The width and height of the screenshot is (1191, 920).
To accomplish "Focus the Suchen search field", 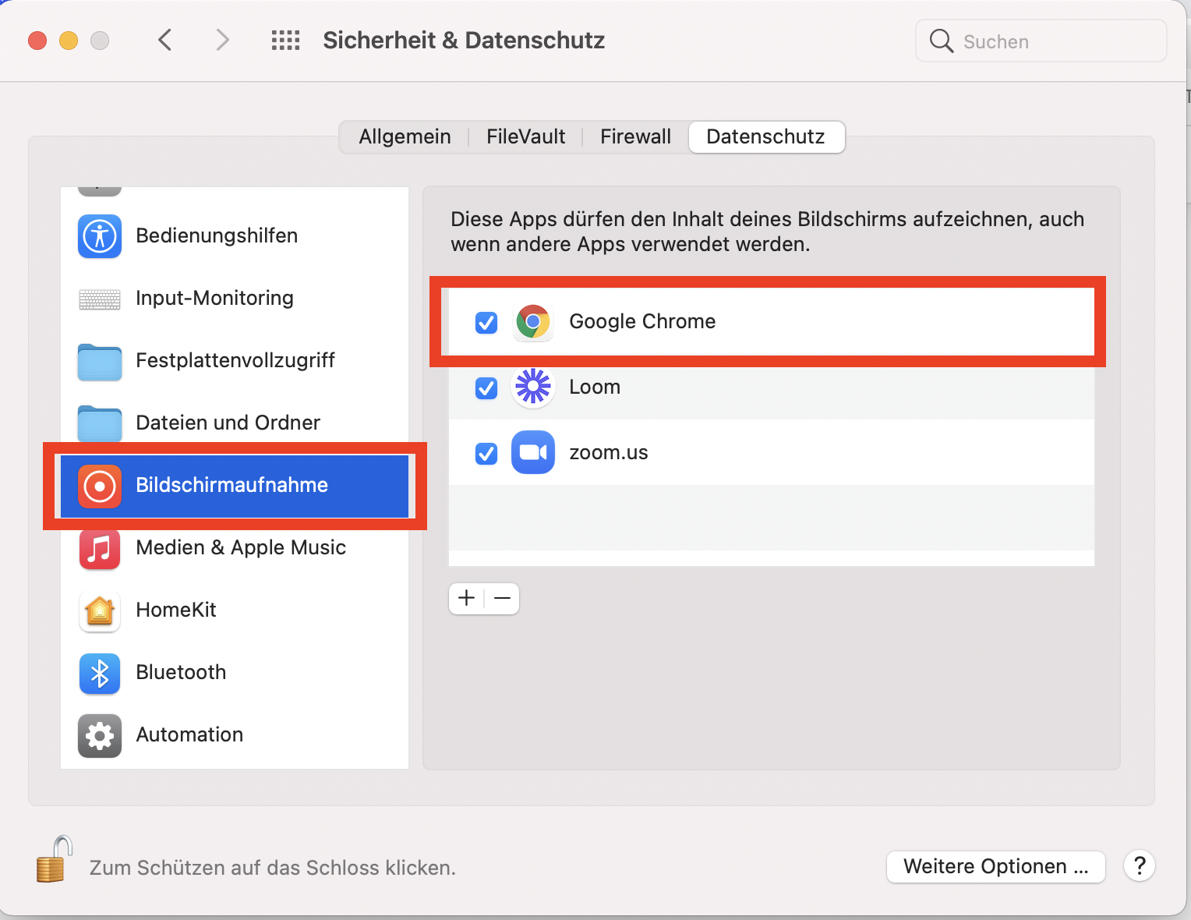I will point(1041,41).
